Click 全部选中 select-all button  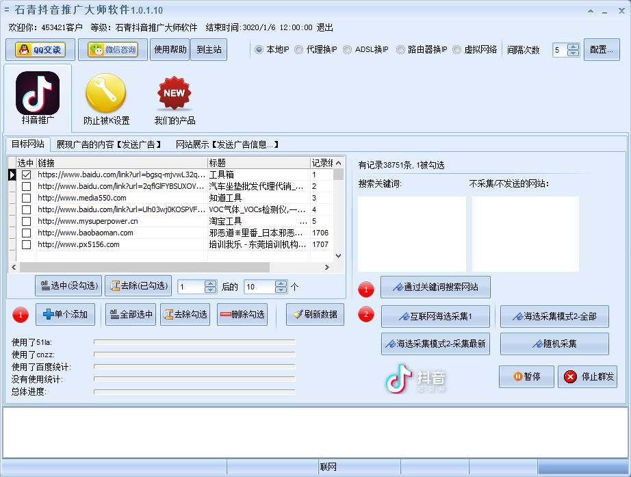[x=131, y=314]
